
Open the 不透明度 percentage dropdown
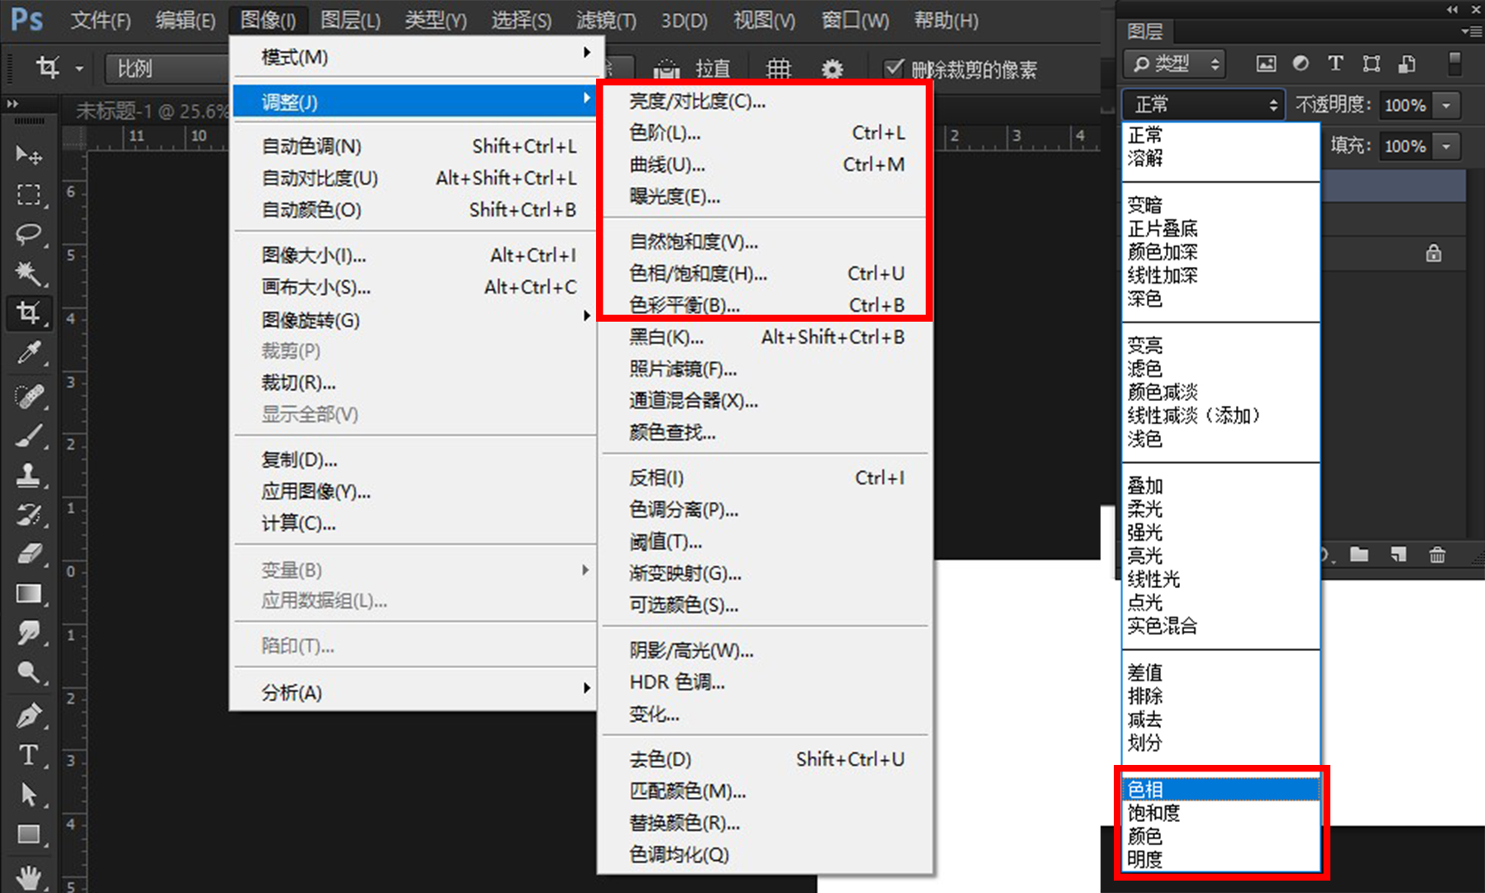pos(1446,105)
